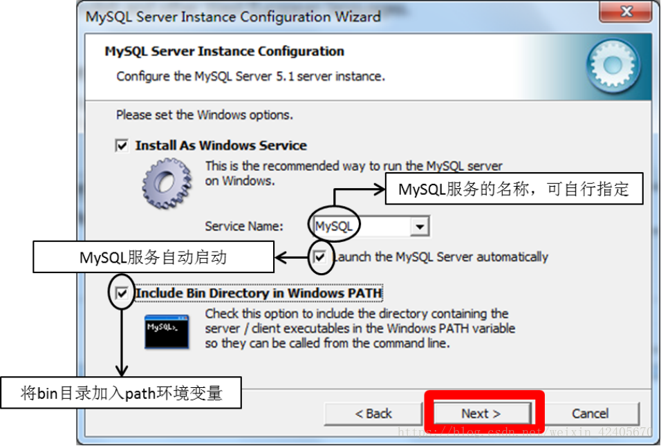The image size is (661, 446).
Task: Go back with the < Back button
Action: click(x=373, y=414)
